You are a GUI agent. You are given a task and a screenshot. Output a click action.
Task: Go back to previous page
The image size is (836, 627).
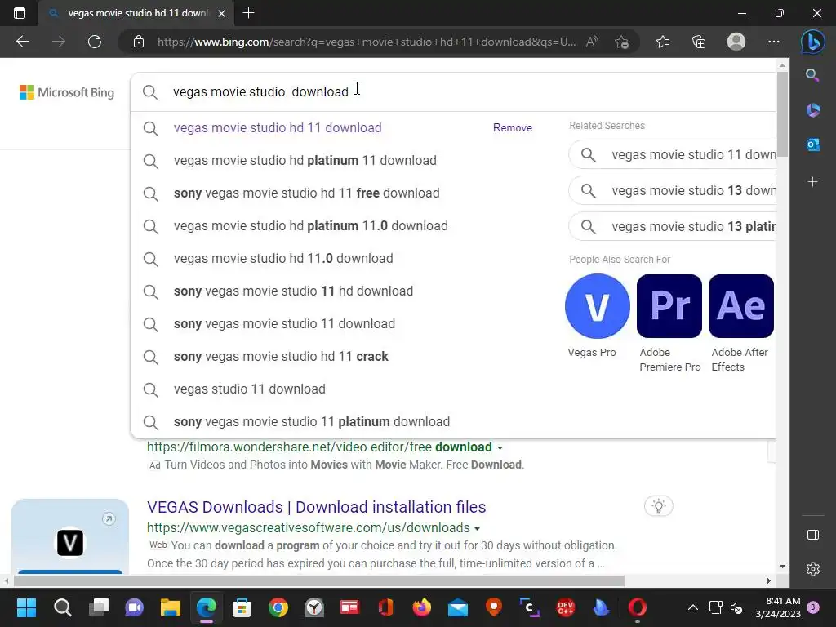22,42
